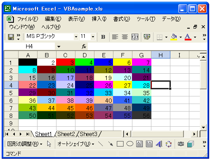
Task: Open the 書式(O) menu
Action: pyautogui.click(x=121, y=19)
